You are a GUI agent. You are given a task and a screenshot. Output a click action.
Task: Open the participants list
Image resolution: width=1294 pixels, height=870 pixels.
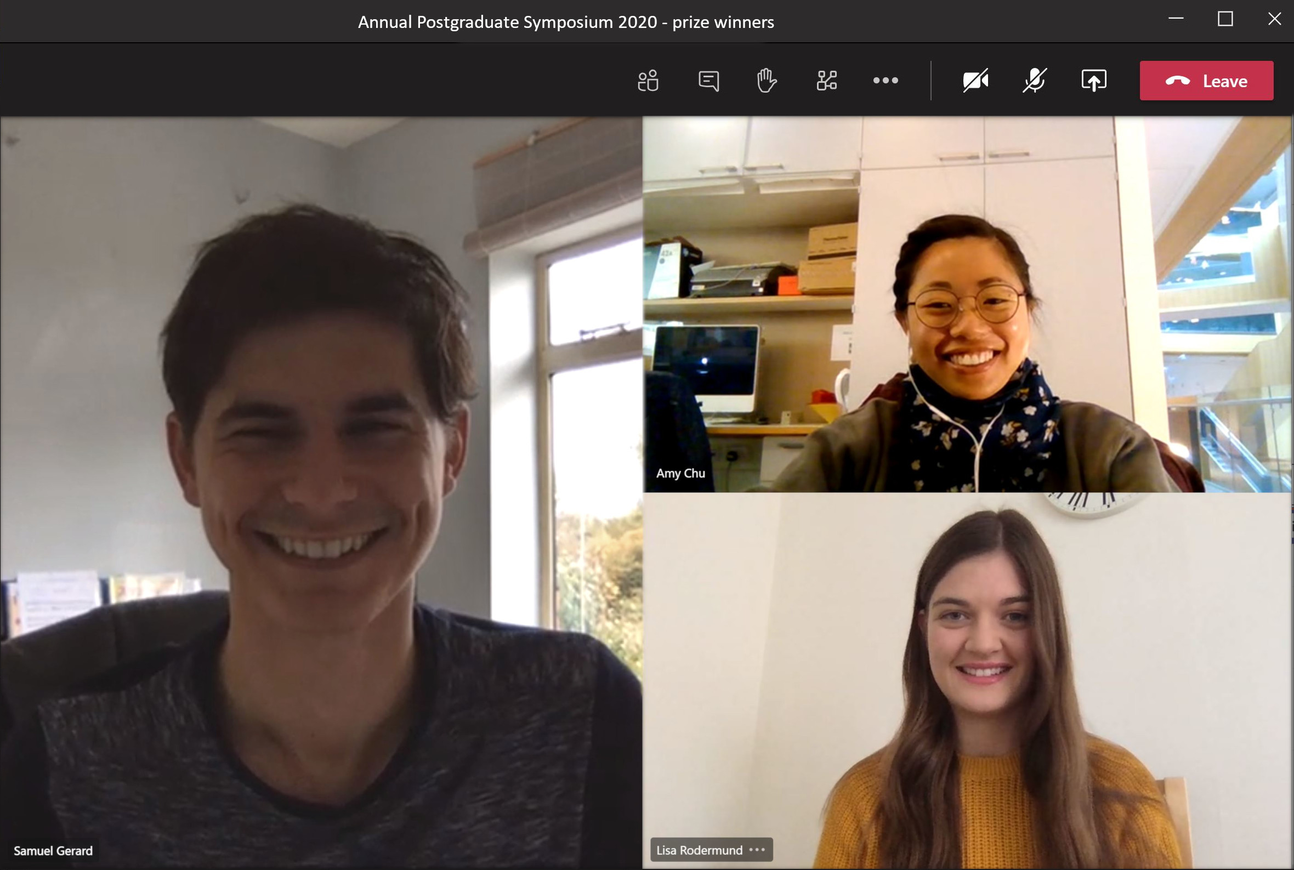coord(648,81)
